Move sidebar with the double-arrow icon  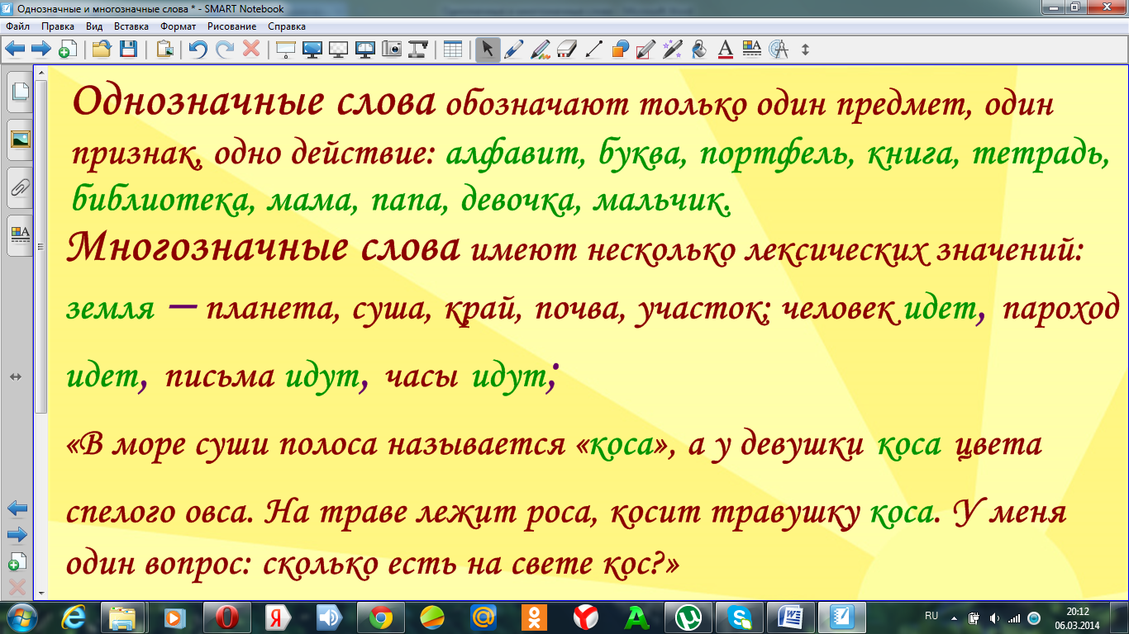point(16,376)
